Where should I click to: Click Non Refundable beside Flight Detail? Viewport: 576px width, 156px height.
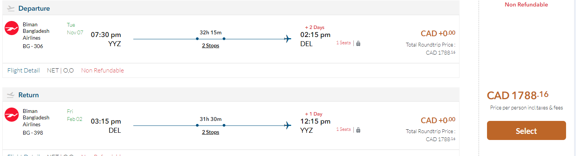click(x=102, y=71)
